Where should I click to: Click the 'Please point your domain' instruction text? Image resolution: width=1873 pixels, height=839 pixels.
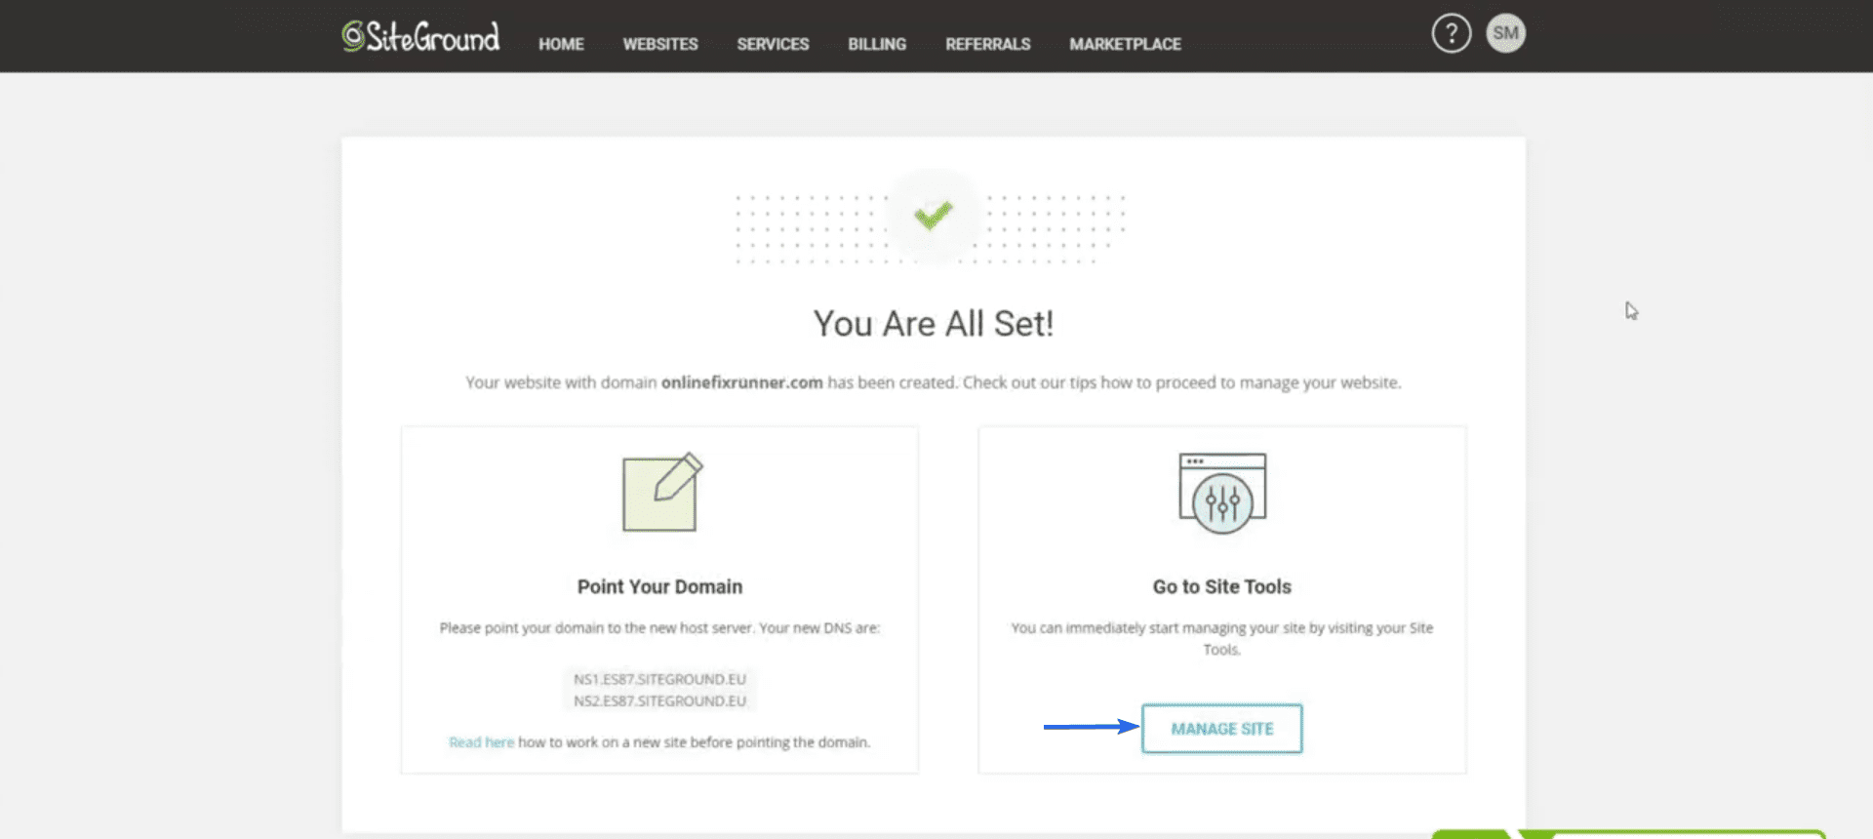(x=659, y=628)
